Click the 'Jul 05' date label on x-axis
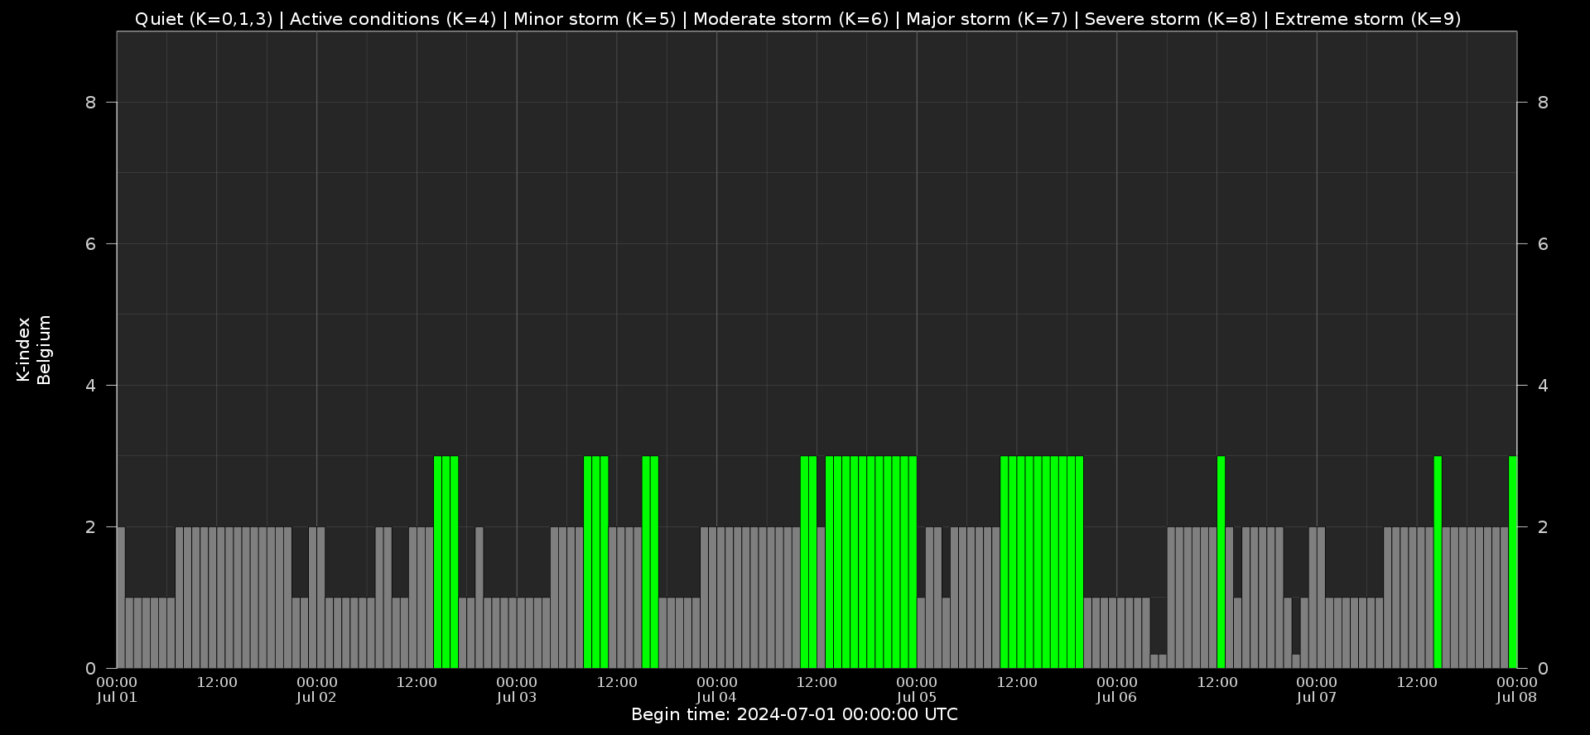The width and height of the screenshot is (1590, 735). click(x=917, y=697)
